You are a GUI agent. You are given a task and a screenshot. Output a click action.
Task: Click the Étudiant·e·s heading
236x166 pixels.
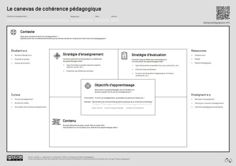tap(19, 51)
